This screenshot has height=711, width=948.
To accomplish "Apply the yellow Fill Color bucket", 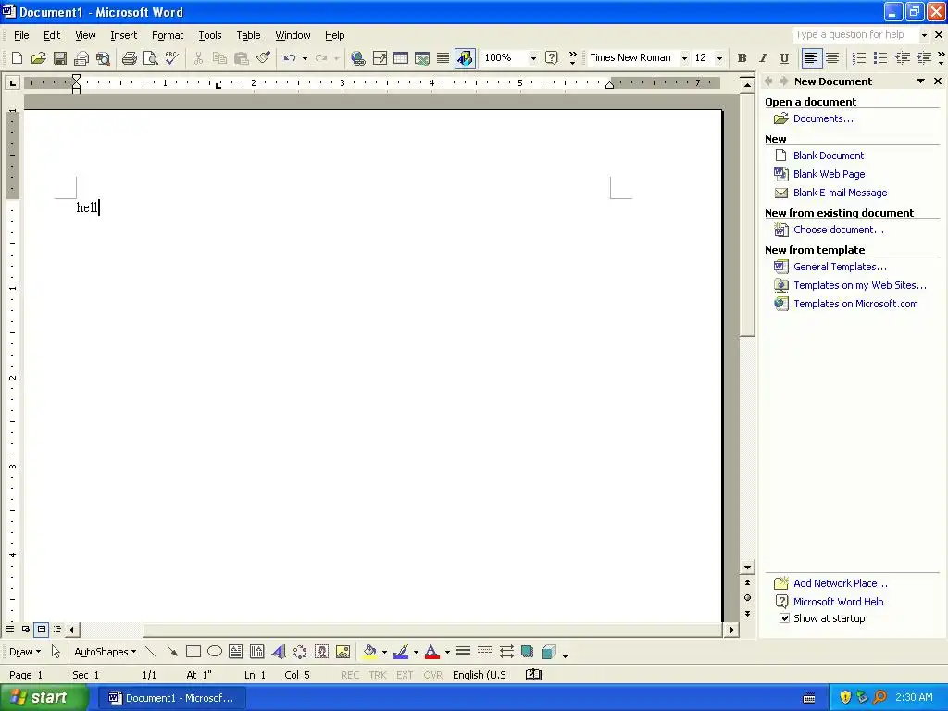I will click(370, 652).
